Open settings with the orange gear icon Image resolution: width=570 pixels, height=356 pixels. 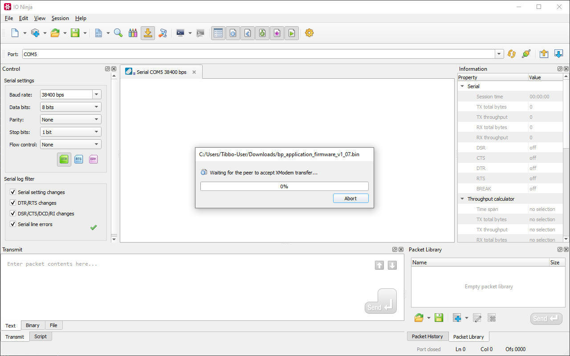coord(309,33)
